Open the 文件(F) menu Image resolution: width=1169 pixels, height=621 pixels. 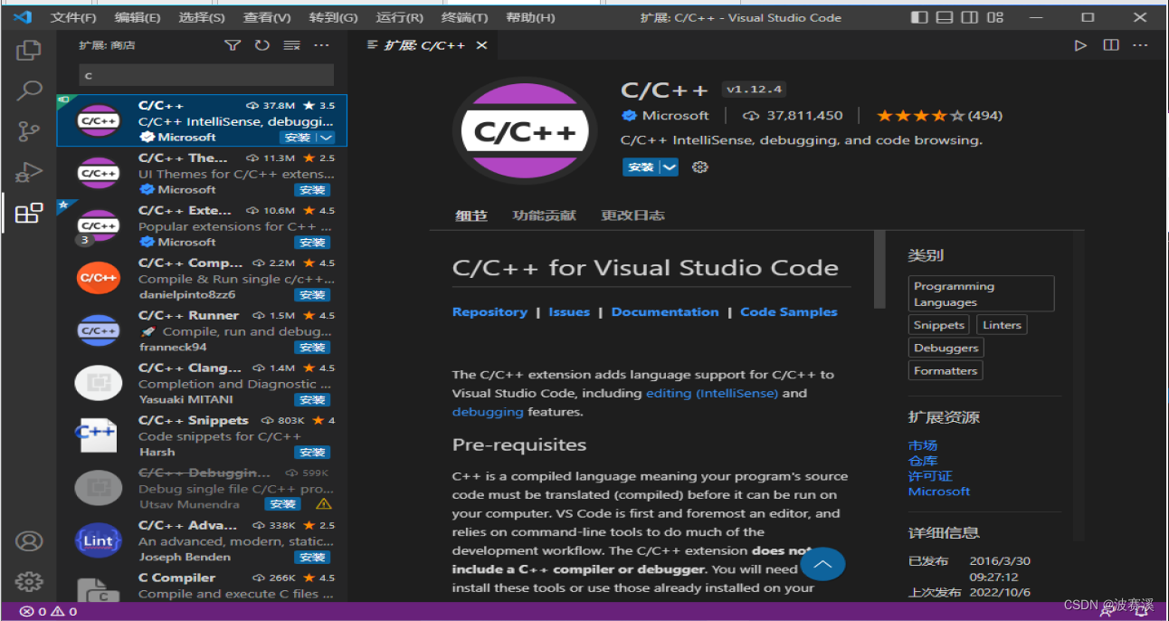(x=73, y=17)
